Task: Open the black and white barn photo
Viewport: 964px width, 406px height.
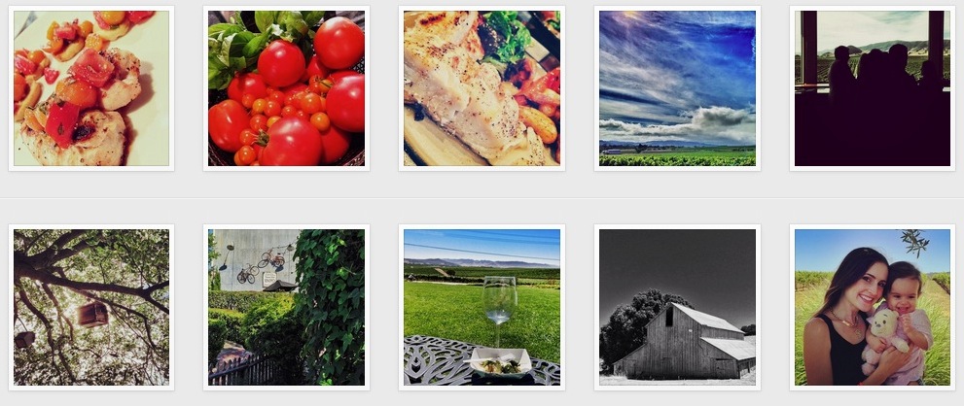Action: coord(677,307)
